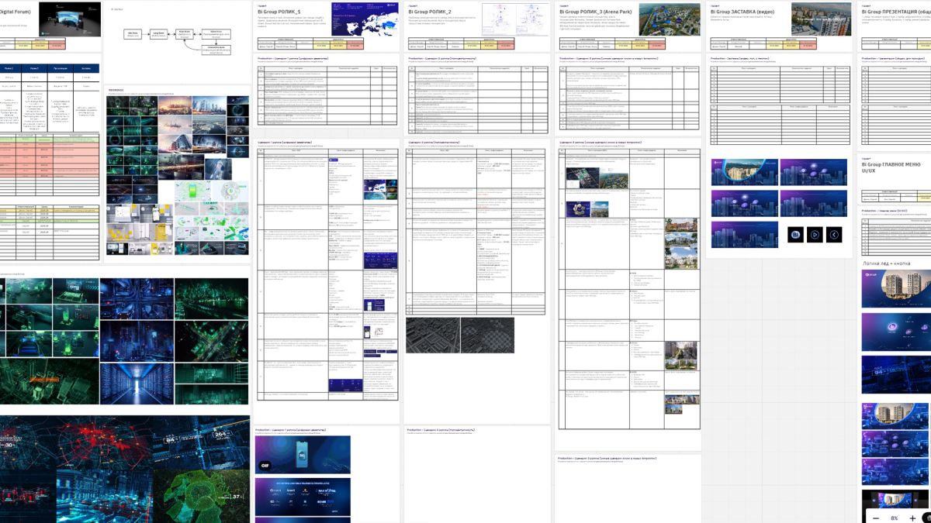Select the back arrow icon in ЗАСТАВКА frame
The width and height of the screenshot is (931, 523).
pyautogui.click(x=835, y=234)
